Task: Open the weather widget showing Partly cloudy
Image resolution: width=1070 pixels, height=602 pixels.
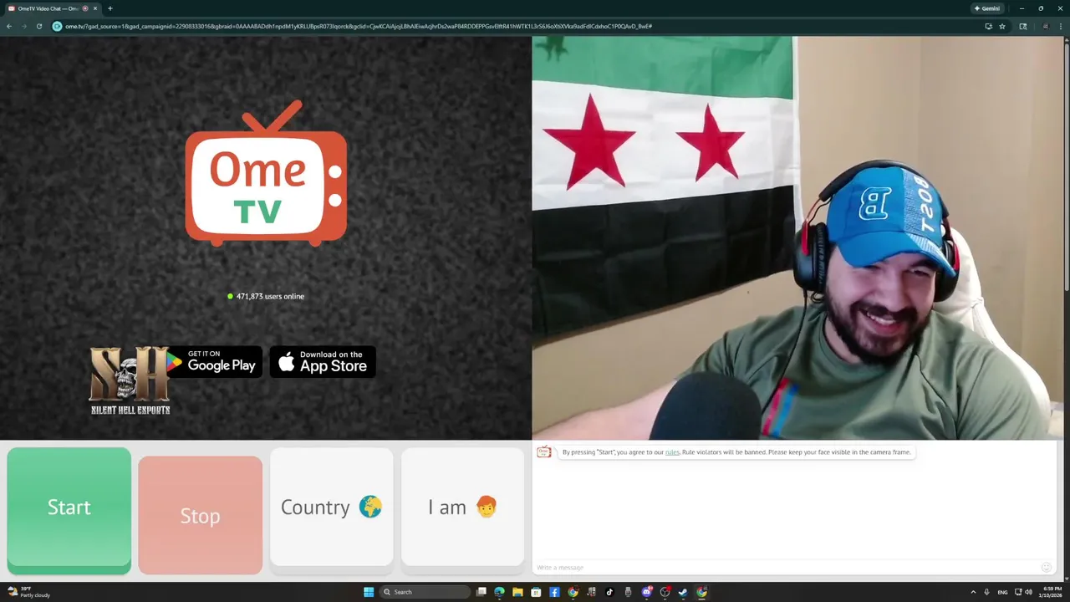Action: [x=28, y=592]
